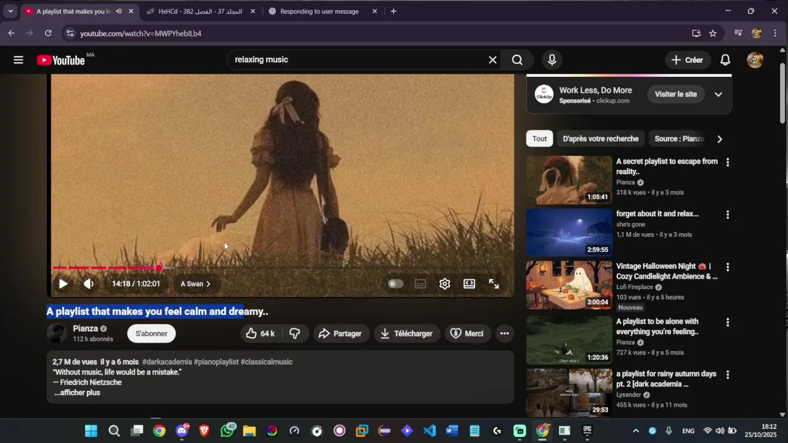788x443 pixels.
Task: Select the Source : Pianza chip
Action: pos(678,138)
